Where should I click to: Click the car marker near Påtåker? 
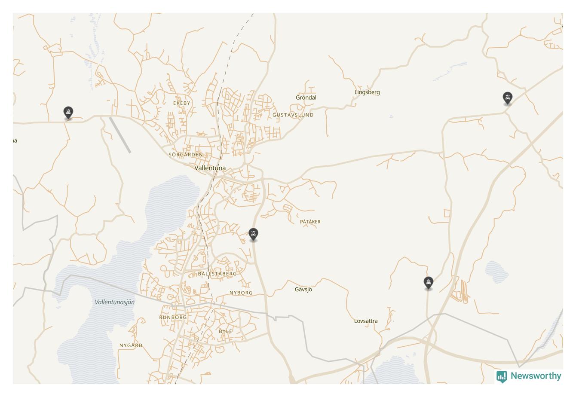pyautogui.click(x=254, y=235)
